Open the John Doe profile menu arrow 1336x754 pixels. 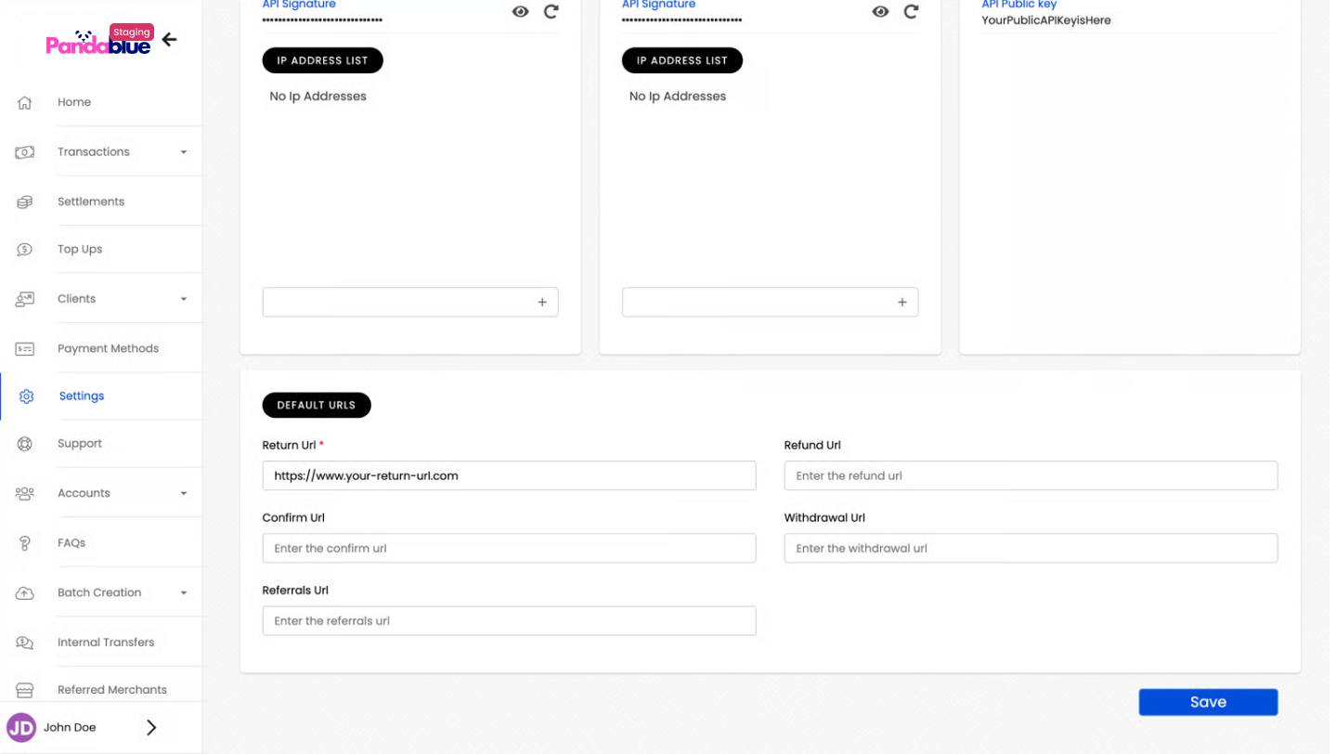[151, 728]
